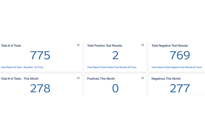Expand Total # of Tests - This Month widget

78,78
